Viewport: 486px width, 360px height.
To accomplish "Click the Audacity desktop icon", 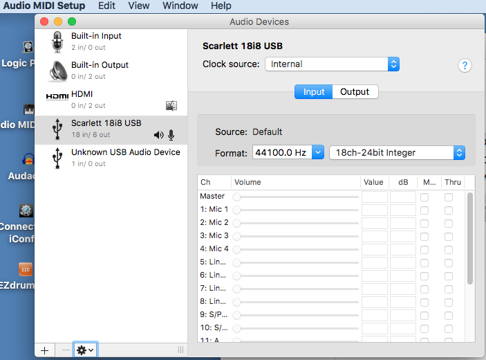I will pyautogui.click(x=28, y=159).
